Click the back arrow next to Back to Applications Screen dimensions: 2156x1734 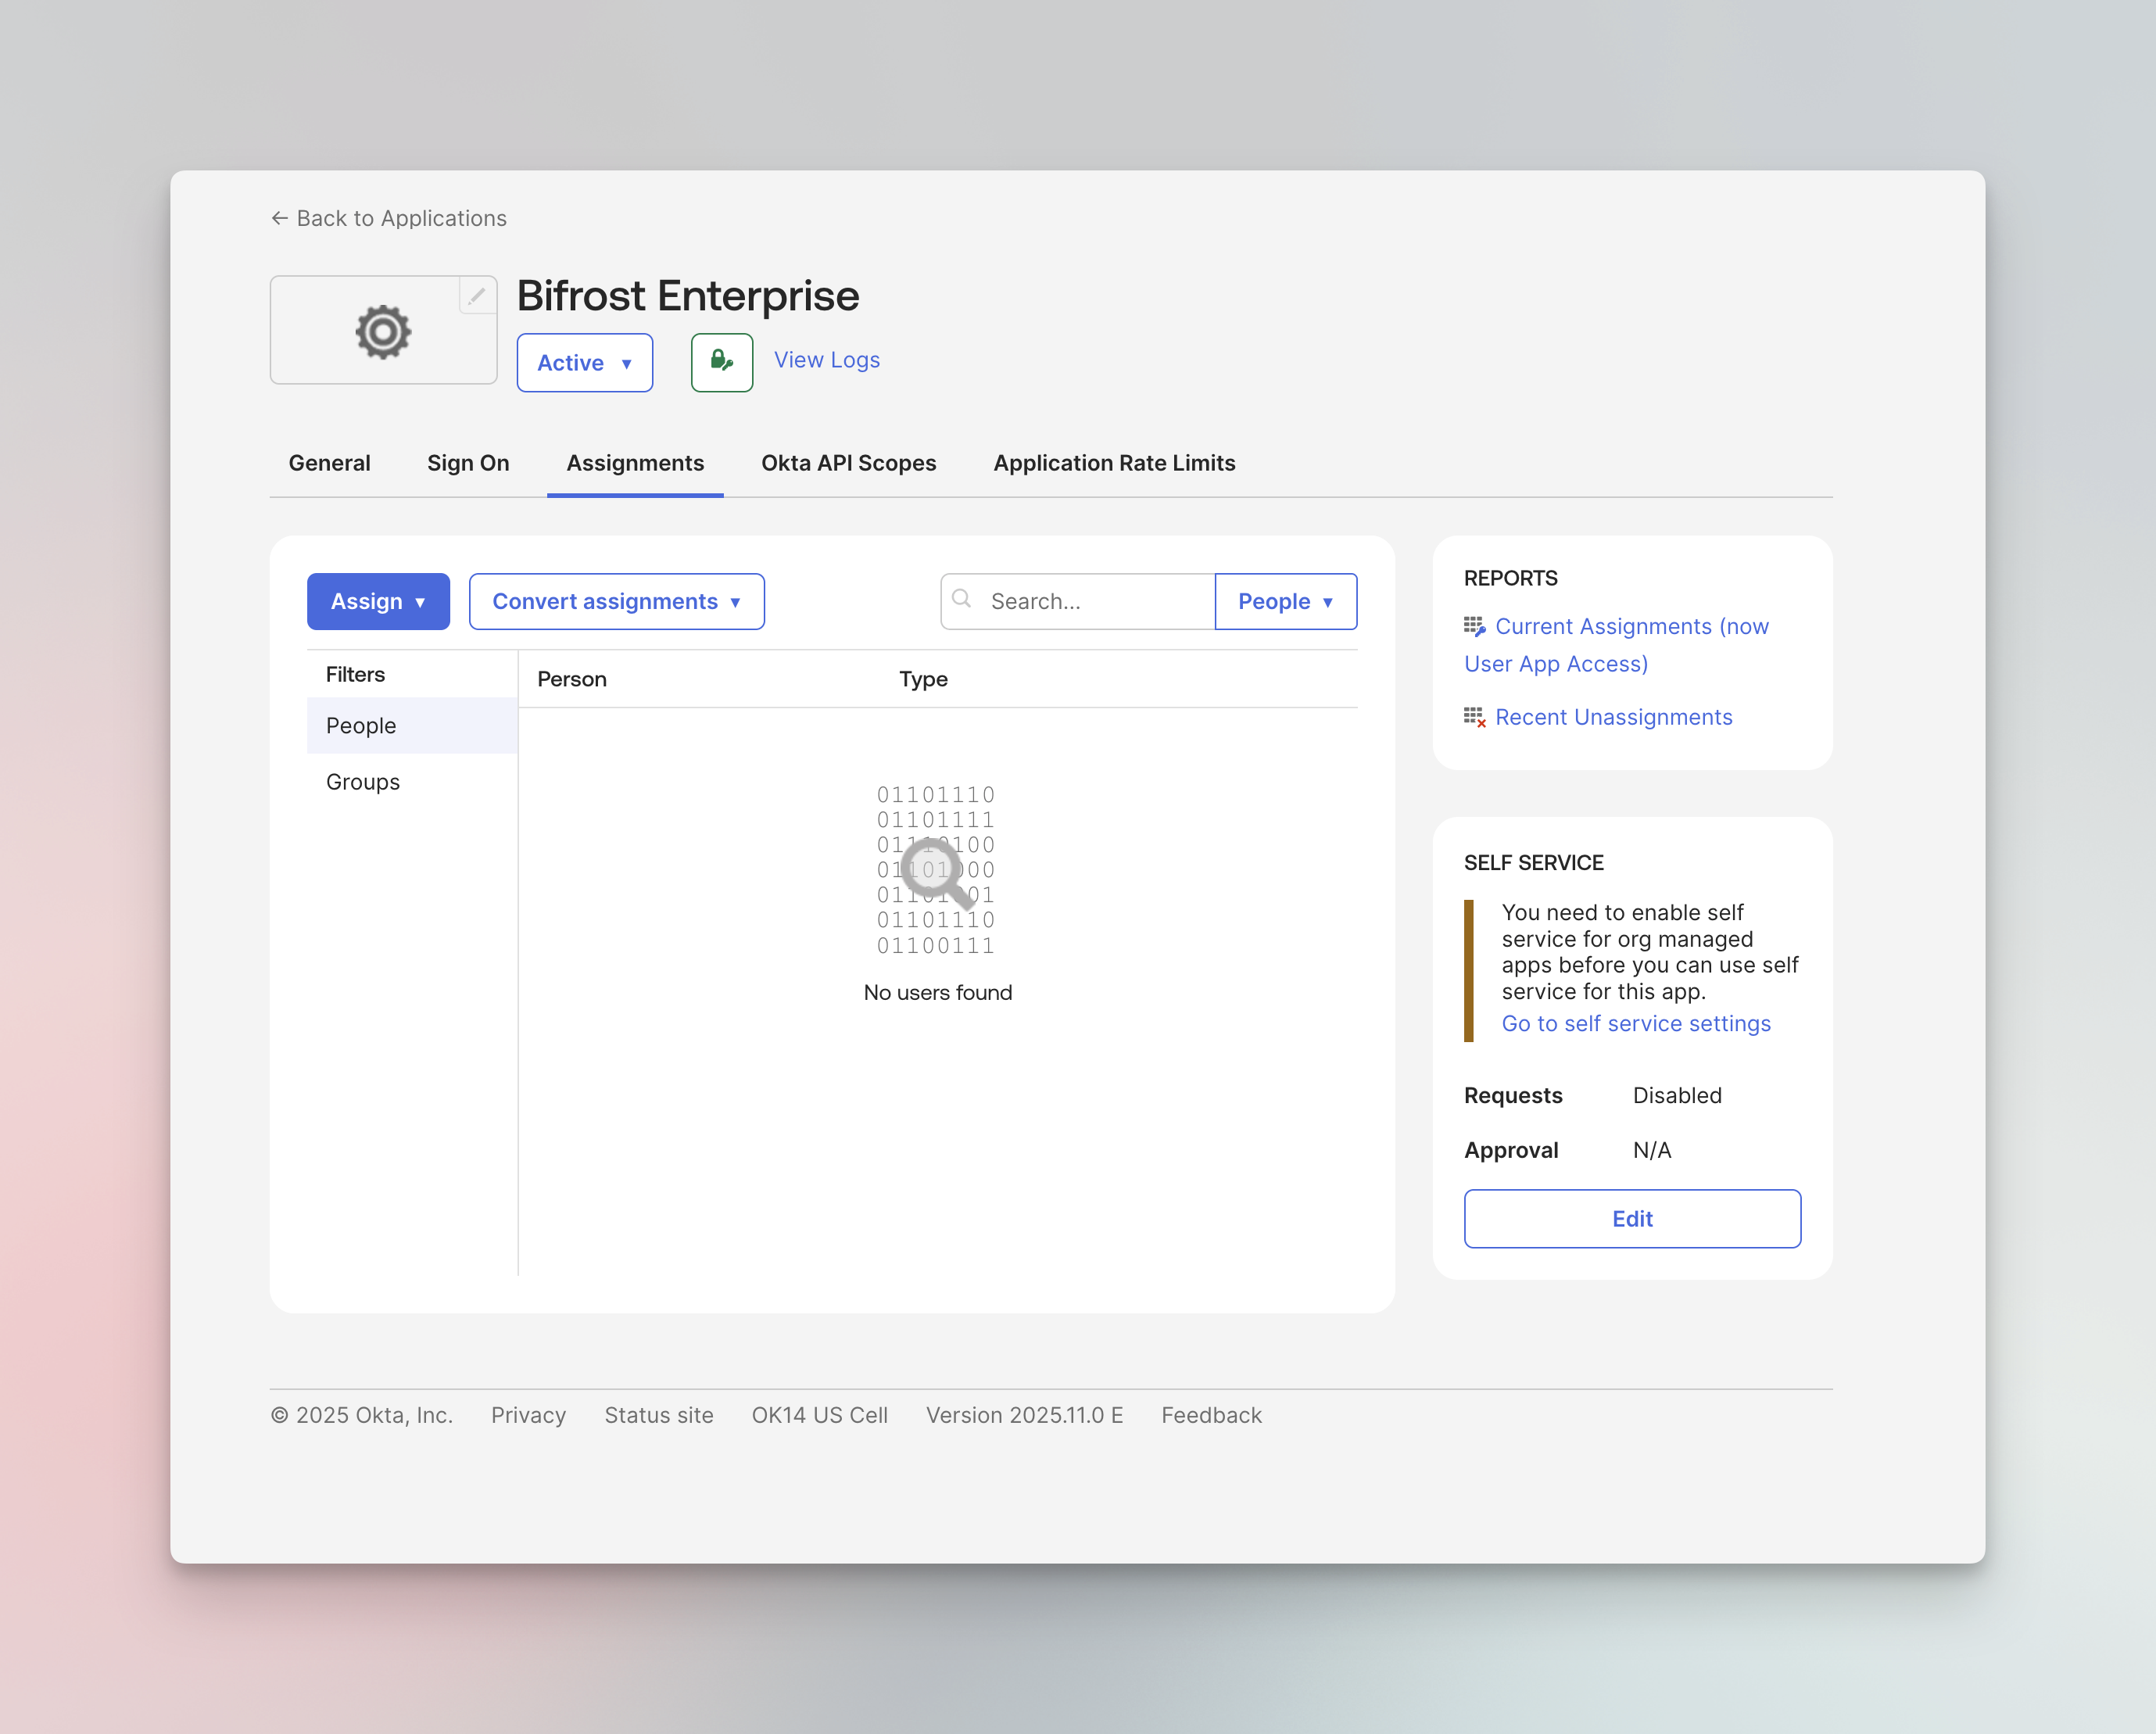tap(280, 217)
